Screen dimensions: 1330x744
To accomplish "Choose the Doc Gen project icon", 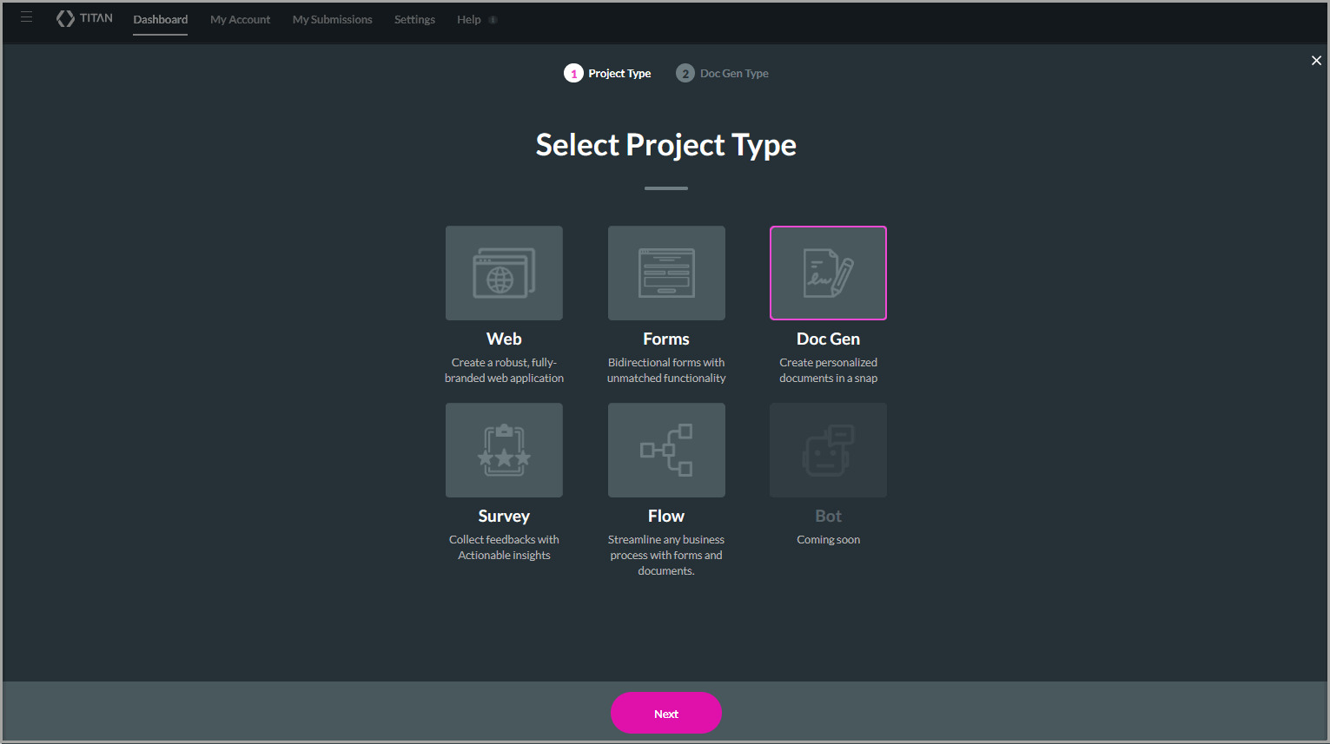I will click(828, 273).
